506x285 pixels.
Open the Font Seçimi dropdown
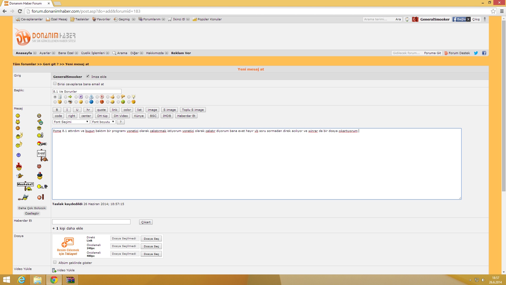(71, 122)
